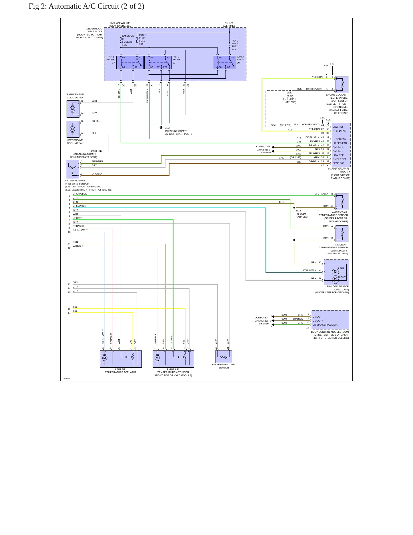Select the Fan 1 relay box
413x535 pixels.
pos(130,62)
